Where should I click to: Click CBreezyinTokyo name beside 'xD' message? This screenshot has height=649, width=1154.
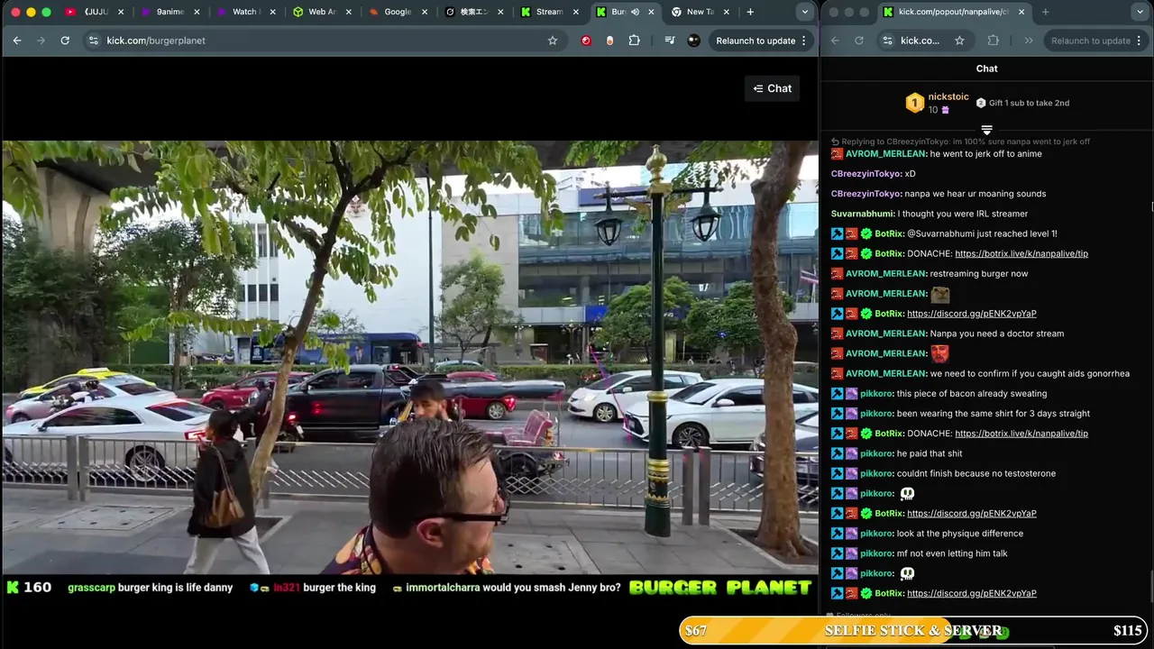[x=866, y=173]
